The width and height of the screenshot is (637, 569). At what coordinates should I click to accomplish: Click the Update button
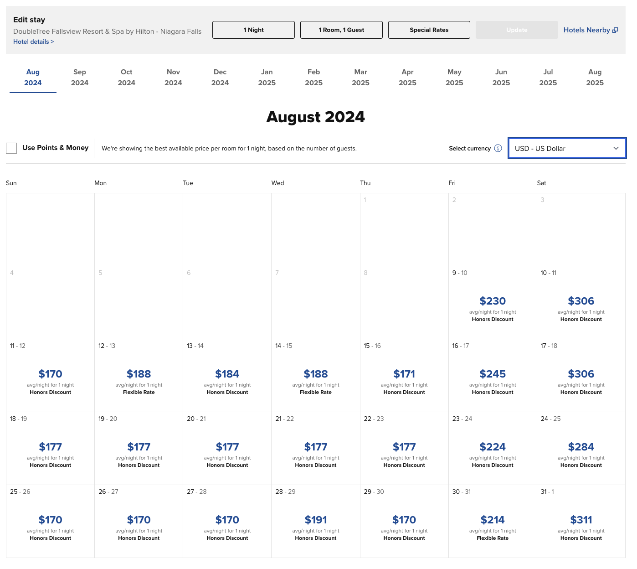click(517, 30)
